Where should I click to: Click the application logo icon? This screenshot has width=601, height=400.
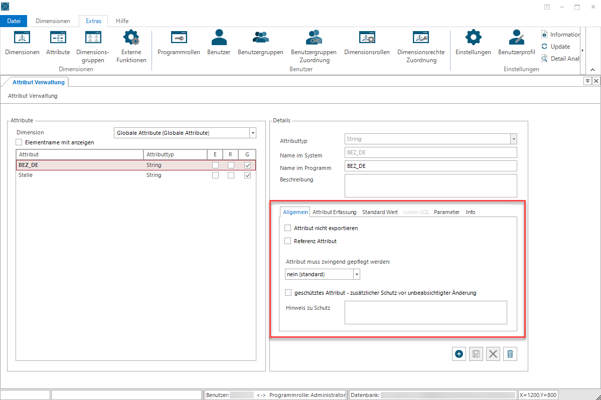pyautogui.click(x=5, y=7)
